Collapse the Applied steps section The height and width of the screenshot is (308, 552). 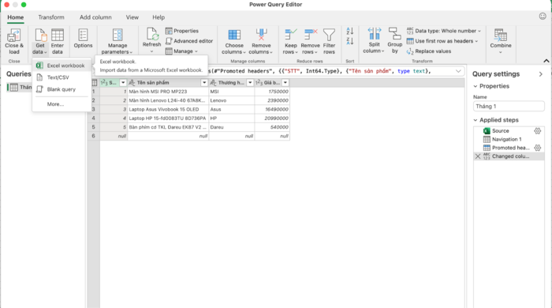coord(476,120)
